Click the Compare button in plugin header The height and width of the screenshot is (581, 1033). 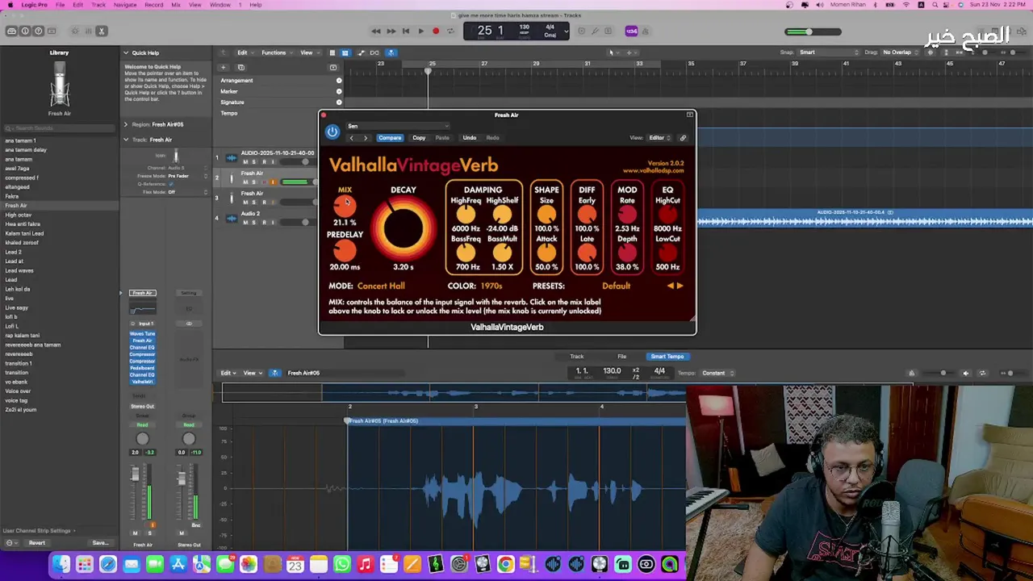(390, 138)
